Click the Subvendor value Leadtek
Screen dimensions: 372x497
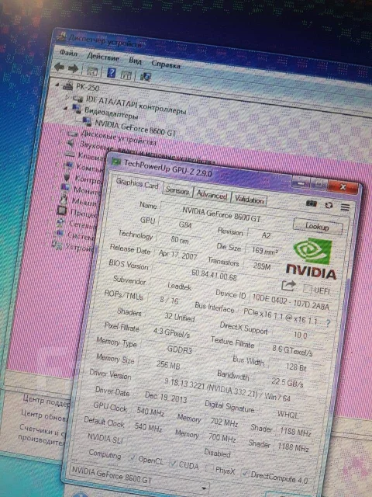pyautogui.click(x=180, y=287)
